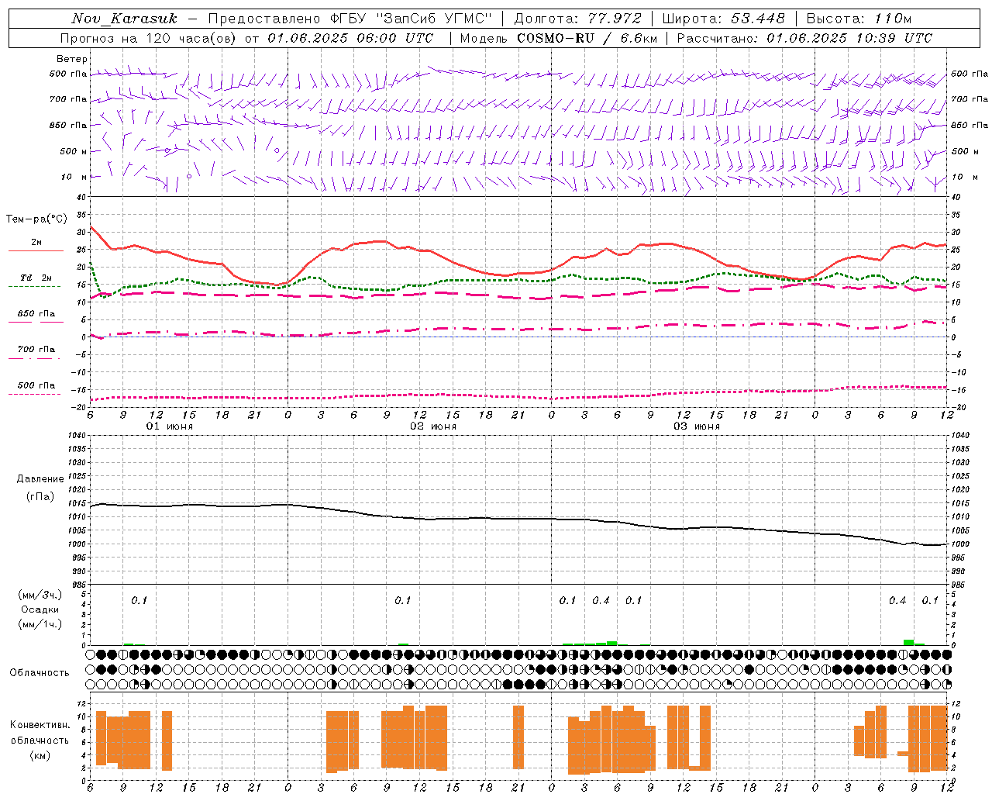Screen dimensions: 992x794
Task: Click the dashed 850 гПа temperature legend line
Action: coord(36,322)
